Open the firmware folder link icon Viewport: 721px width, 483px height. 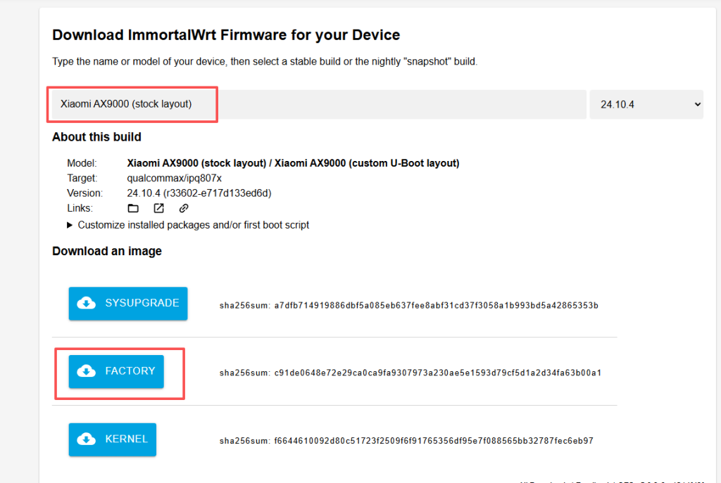(132, 208)
